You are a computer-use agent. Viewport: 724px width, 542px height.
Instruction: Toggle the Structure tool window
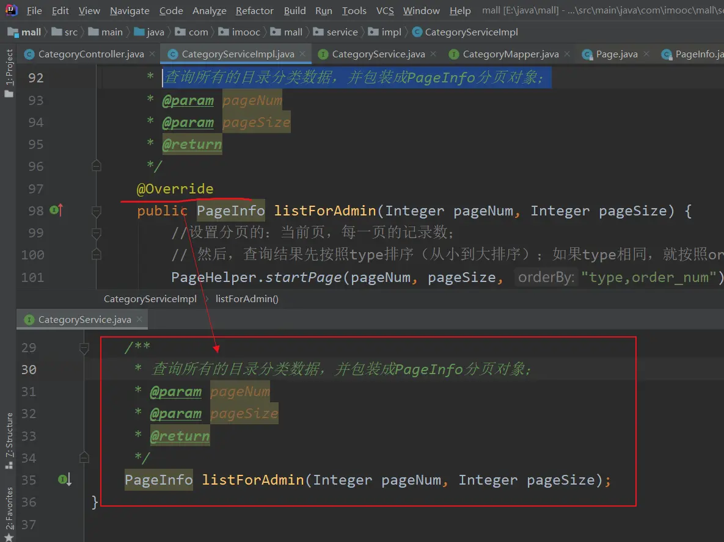coord(9,439)
